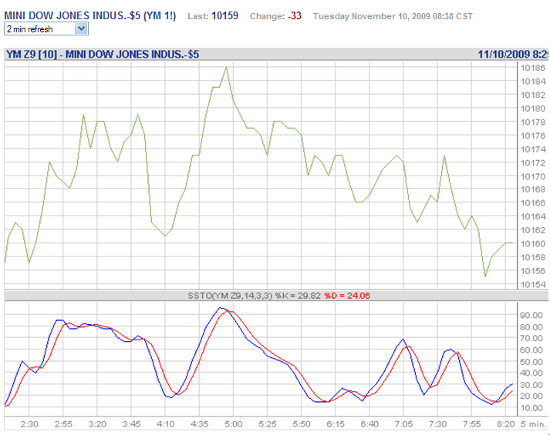Click the 3:20 time axis label
Screen dimensions: 550x435
point(97,424)
